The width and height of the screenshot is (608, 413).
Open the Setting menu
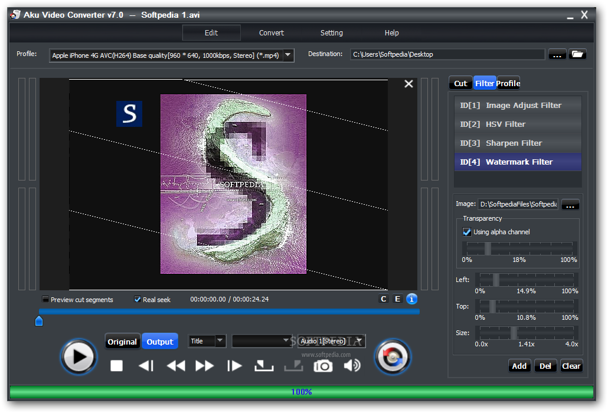coord(332,33)
